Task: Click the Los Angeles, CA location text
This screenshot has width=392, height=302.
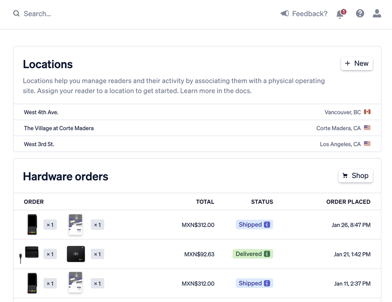Action: [x=340, y=144]
